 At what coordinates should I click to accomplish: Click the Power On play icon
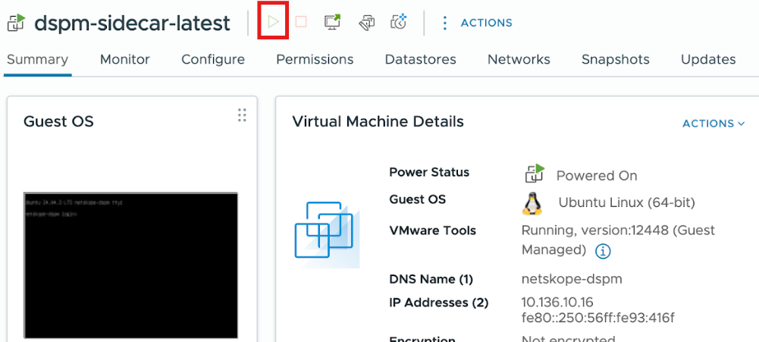[274, 22]
